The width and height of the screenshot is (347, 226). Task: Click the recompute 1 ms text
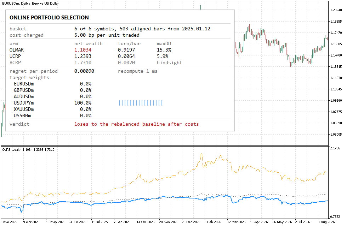(138, 71)
